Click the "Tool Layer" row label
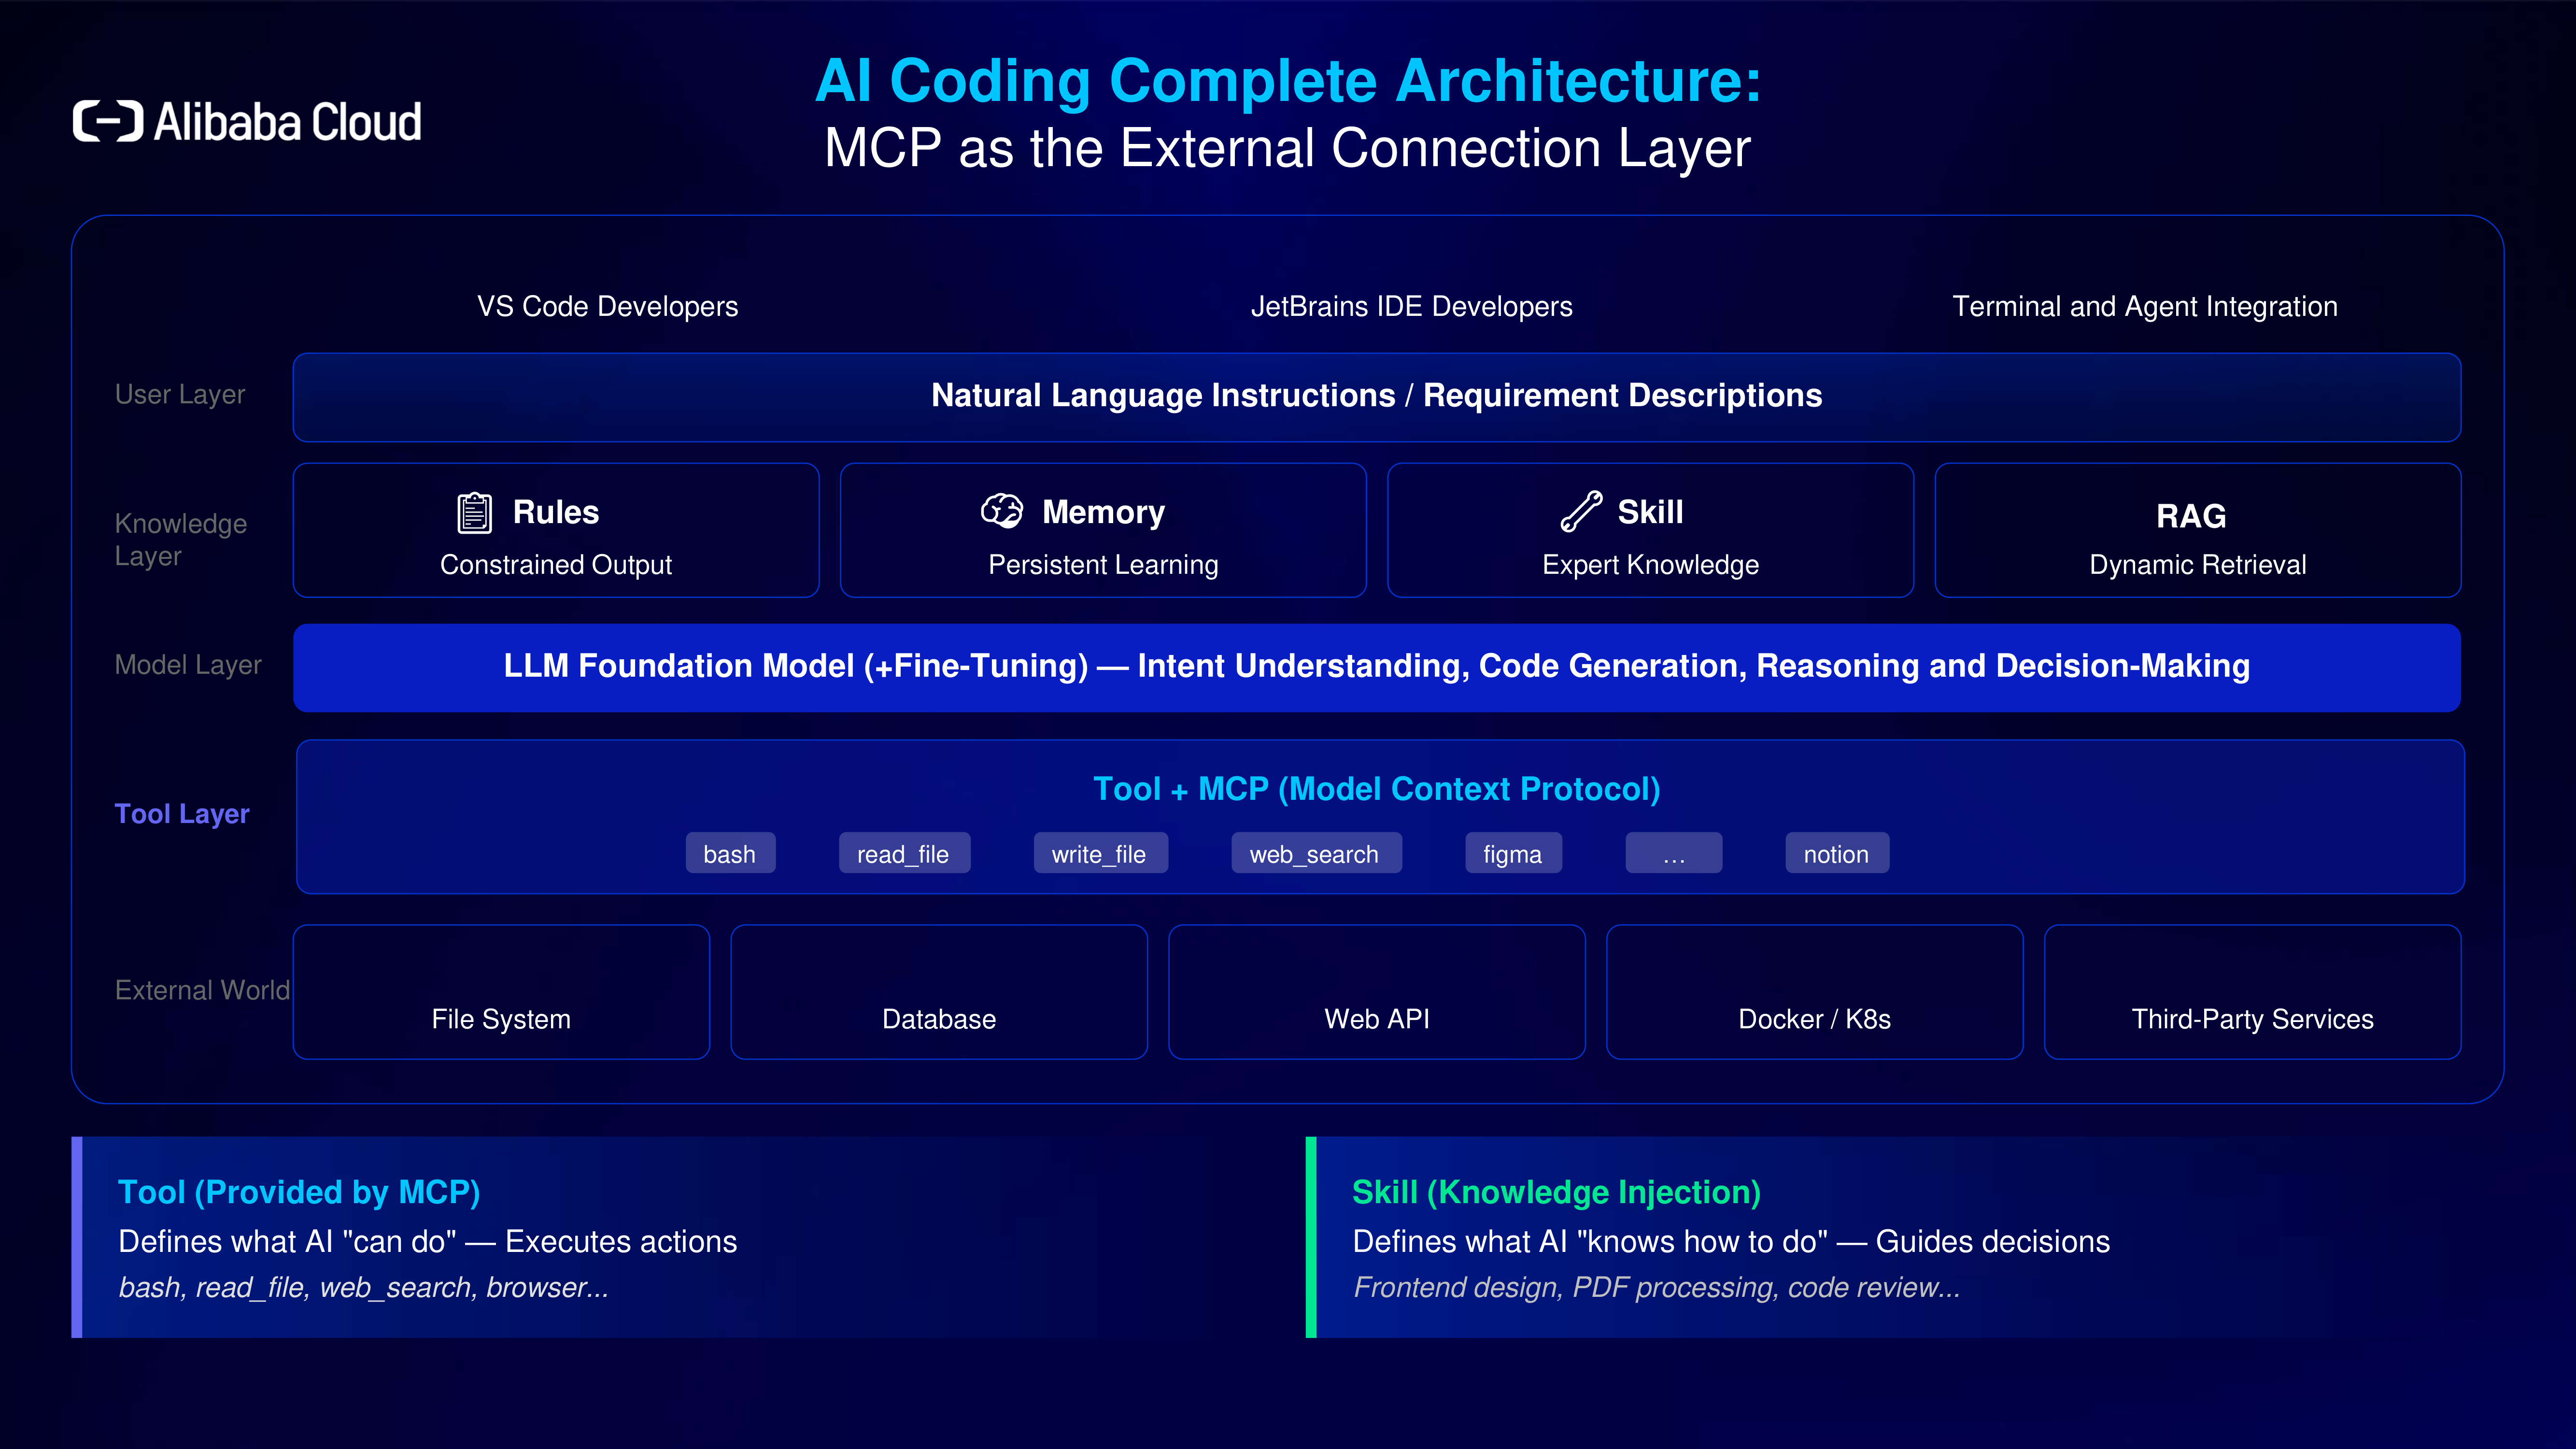This screenshot has height=1449, width=2576. 182,814
